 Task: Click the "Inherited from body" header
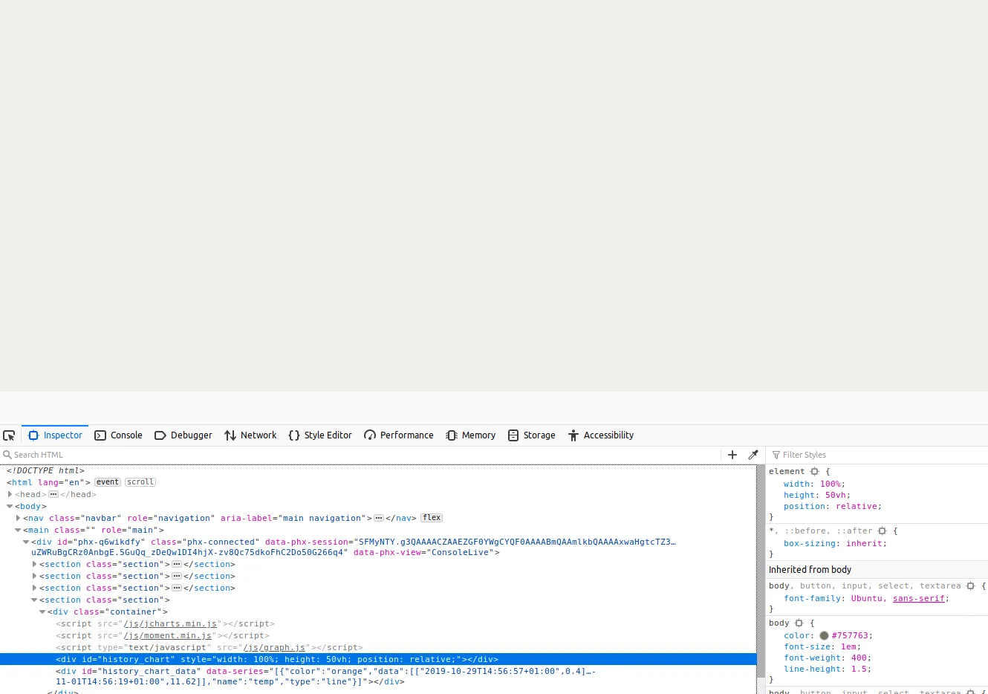pos(877,570)
